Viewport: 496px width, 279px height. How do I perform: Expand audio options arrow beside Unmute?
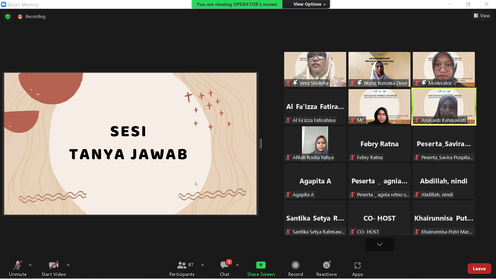pos(30,265)
